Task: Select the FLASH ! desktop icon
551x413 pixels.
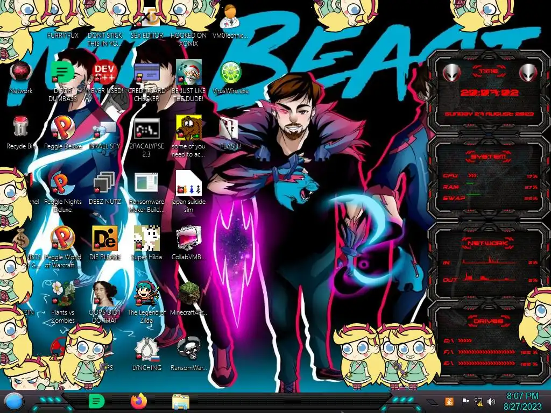Action: [230, 133]
